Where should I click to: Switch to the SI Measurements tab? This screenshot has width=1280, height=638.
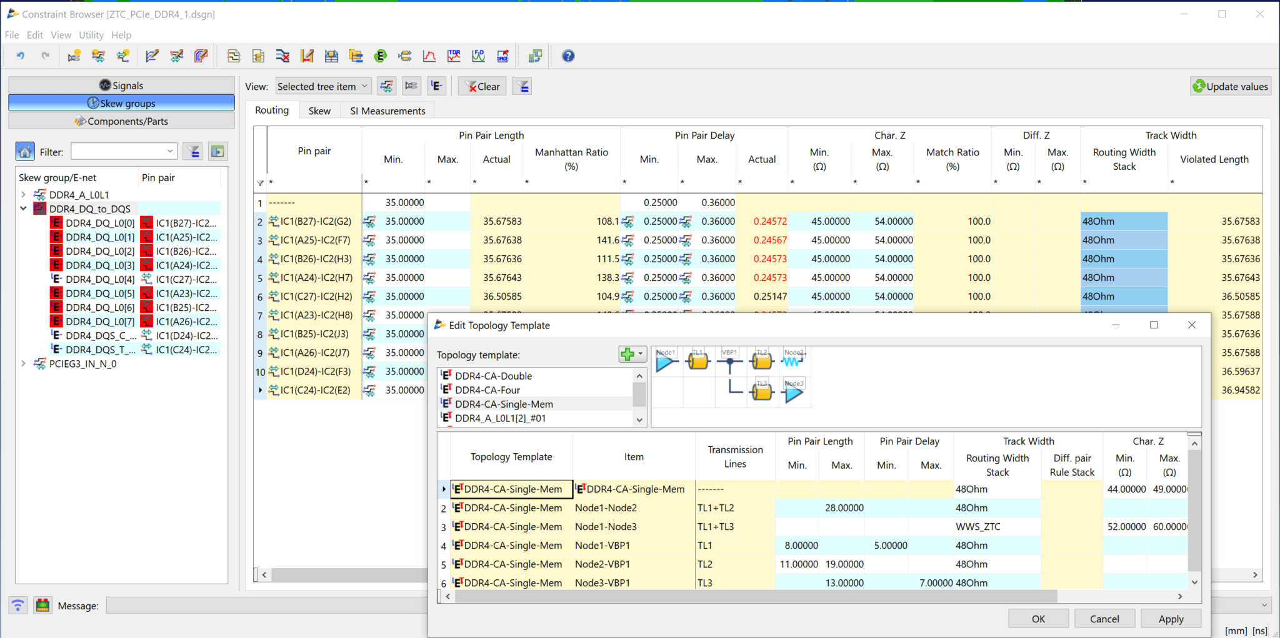387,110
